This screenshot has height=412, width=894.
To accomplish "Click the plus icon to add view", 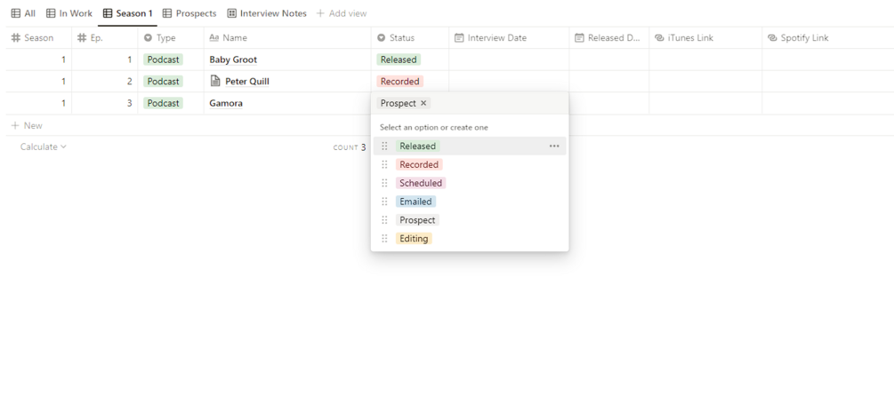I will [320, 13].
